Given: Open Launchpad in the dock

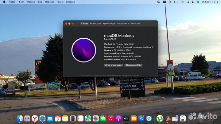Looking at the screenshot, I should (x=27, y=118).
